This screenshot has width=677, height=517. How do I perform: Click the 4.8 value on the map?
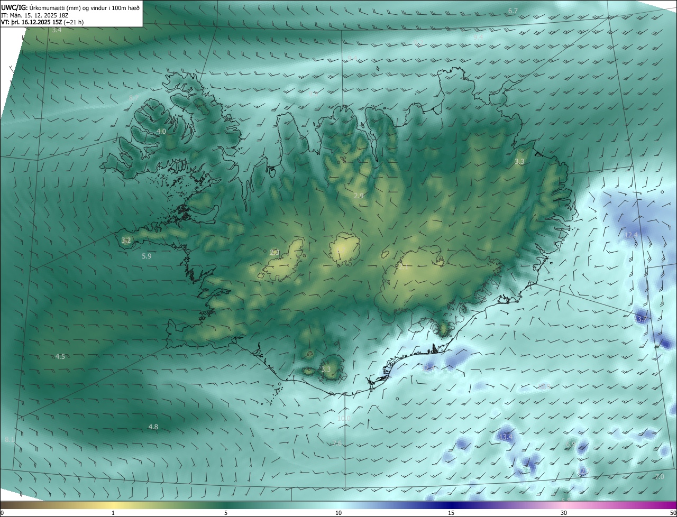click(x=153, y=427)
